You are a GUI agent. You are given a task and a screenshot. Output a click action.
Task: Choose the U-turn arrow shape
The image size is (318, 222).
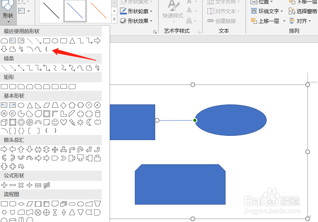click(81, 149)
